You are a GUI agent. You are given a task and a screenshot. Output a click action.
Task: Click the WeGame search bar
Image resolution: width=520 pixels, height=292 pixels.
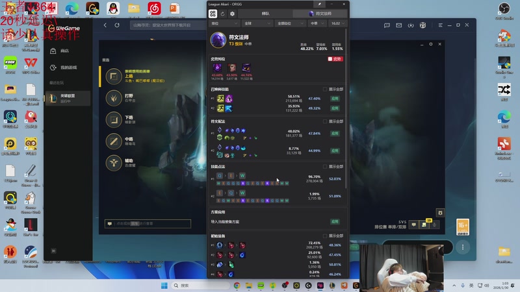point(168,25)
